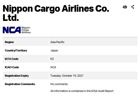Select the NCA ICAO code value

[53, 67]
